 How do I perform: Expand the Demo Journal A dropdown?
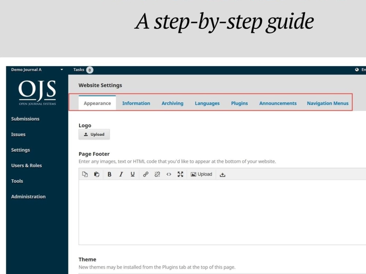[61, 70]
